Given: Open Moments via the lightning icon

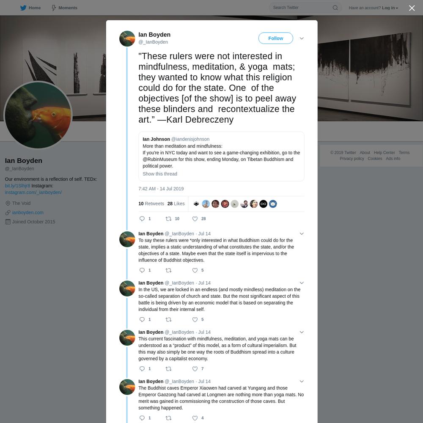Looking at the screenshot, I should (x=54, y=8).
